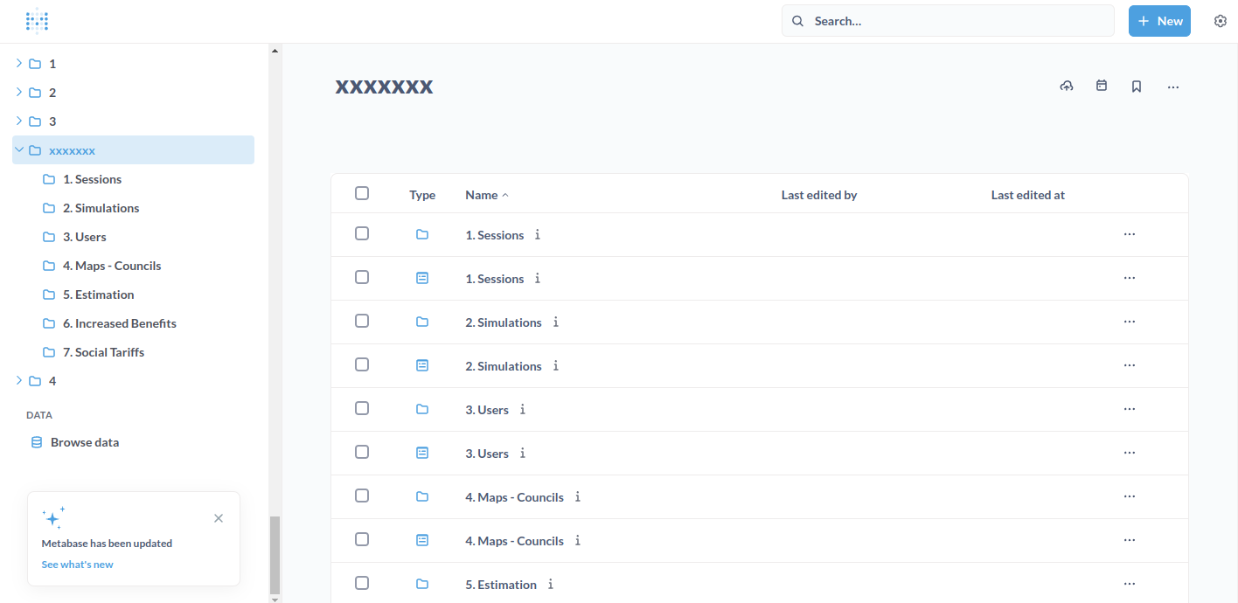Open the 'See what's new' link
This screenshot has height=603, width=1238.
point(77,564)
